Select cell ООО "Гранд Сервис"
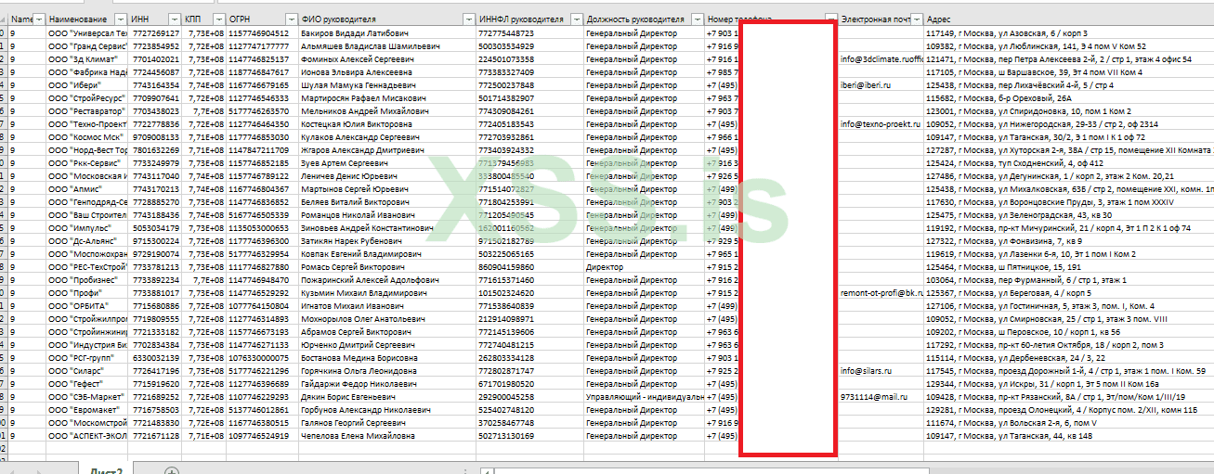Viewport: 1214px width, 474px height. pos(88,45)
